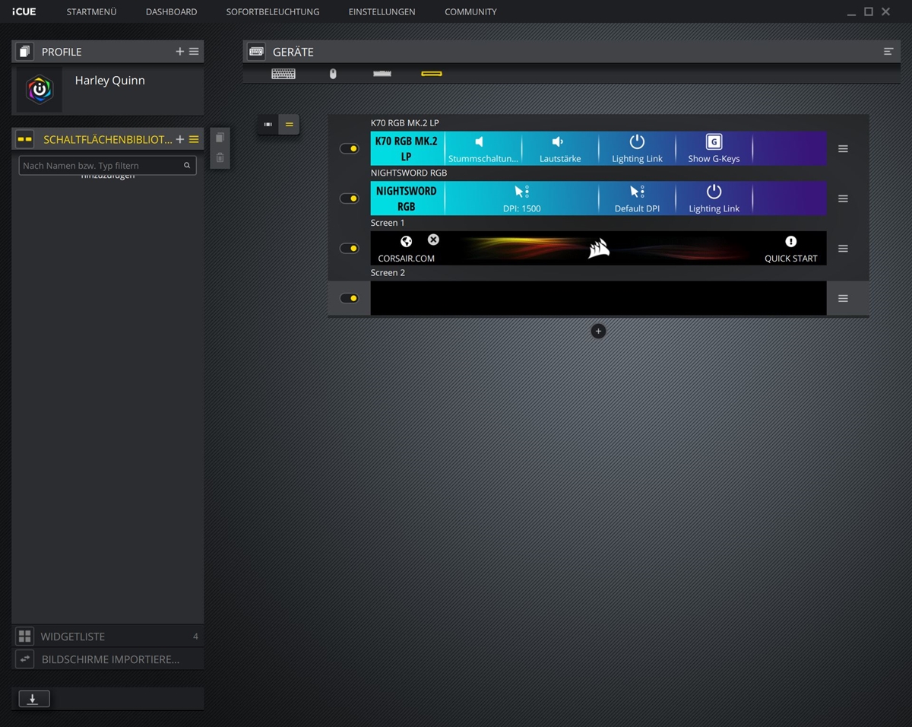
Task: Open the NIGHTSWORD RGB row menu
Action: [x=843, y=198]
